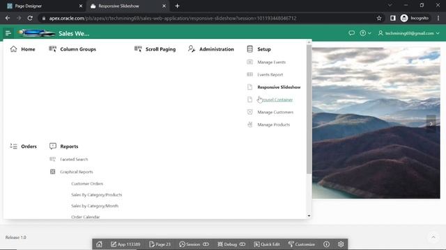Open the browser side panel icon
This screenshot has height=250, width=446.
pos(393,18)
